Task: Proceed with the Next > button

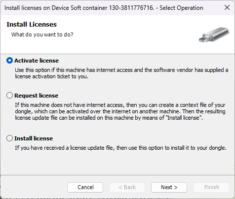Action: (x=169, y=187)
